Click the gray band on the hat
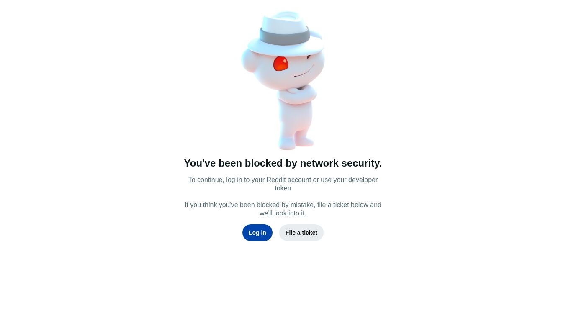This screenshot has height=318, width=566. click(x=285, y=36)
